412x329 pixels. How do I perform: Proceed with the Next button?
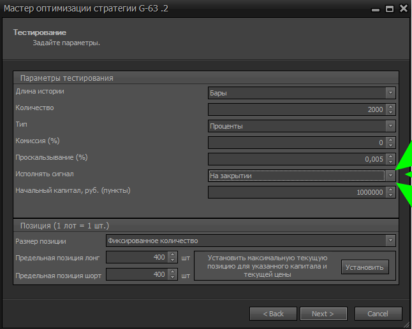click(323, 314)
